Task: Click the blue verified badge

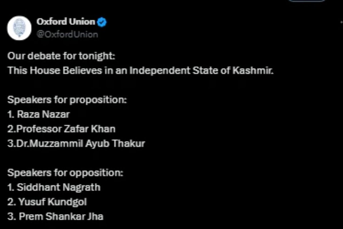Action: (102, 22)
